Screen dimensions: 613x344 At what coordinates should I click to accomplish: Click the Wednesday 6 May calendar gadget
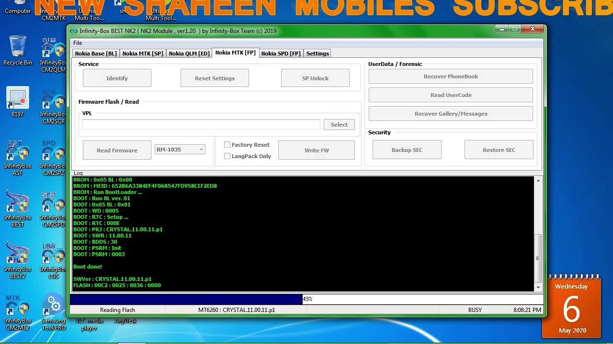click(571, 306)
